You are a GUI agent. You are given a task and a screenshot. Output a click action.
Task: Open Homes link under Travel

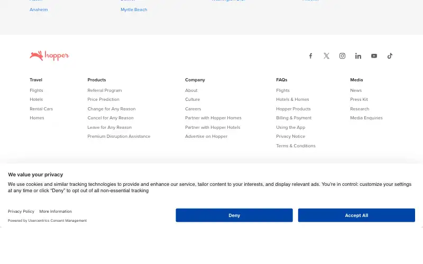coord(37,118)
